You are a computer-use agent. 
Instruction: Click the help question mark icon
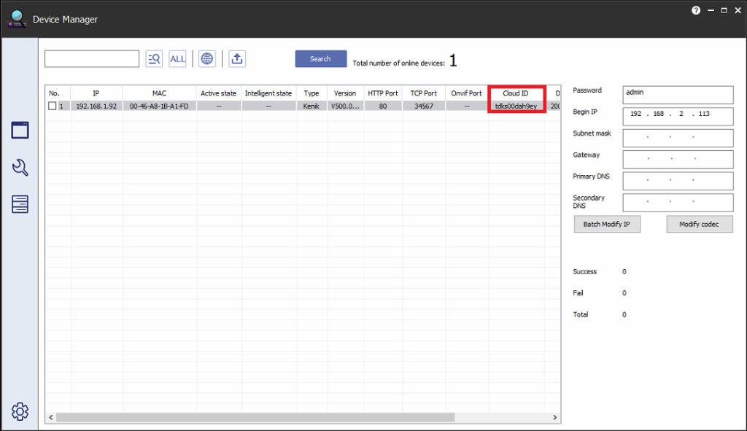tap(695, 11)
